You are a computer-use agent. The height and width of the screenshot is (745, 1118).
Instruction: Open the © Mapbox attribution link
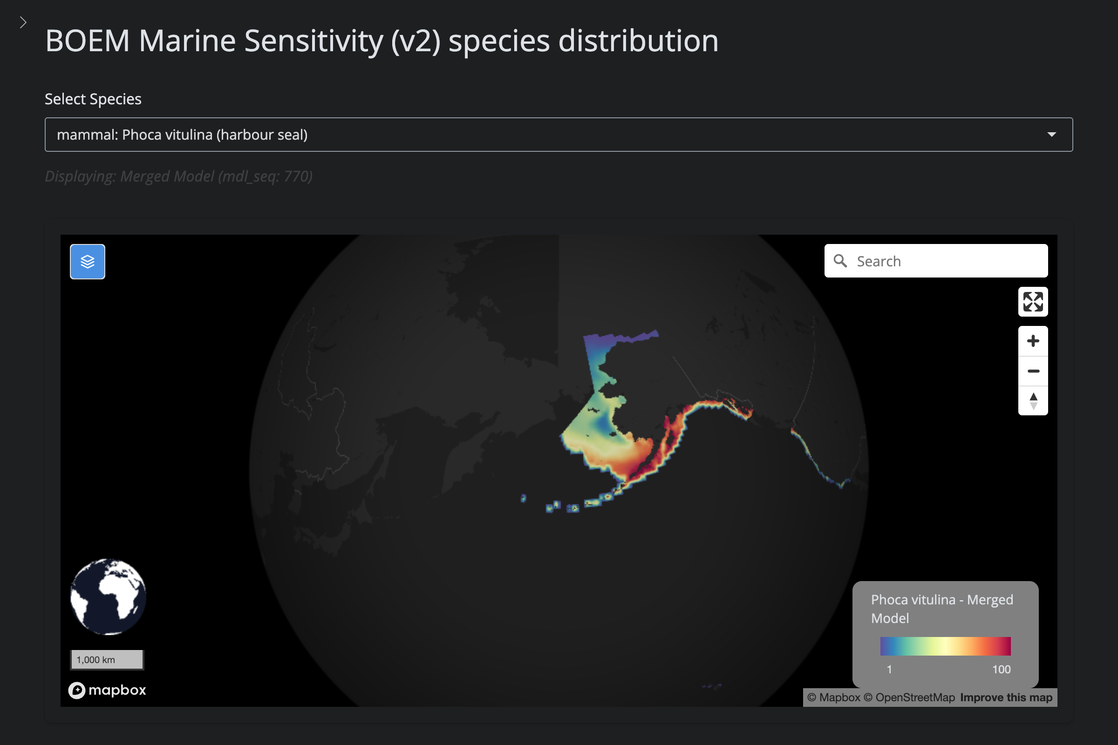pyautogui.click(x=834, y=698)
